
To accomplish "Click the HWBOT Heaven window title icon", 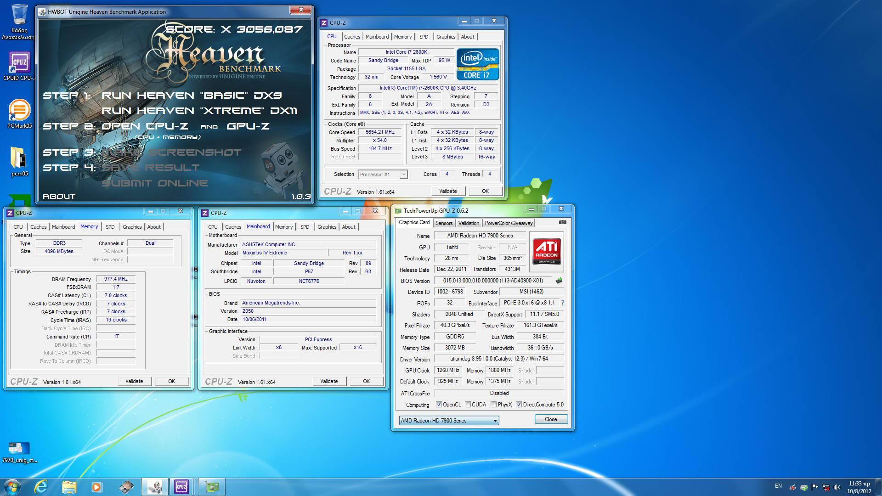I will pos(43,11).
